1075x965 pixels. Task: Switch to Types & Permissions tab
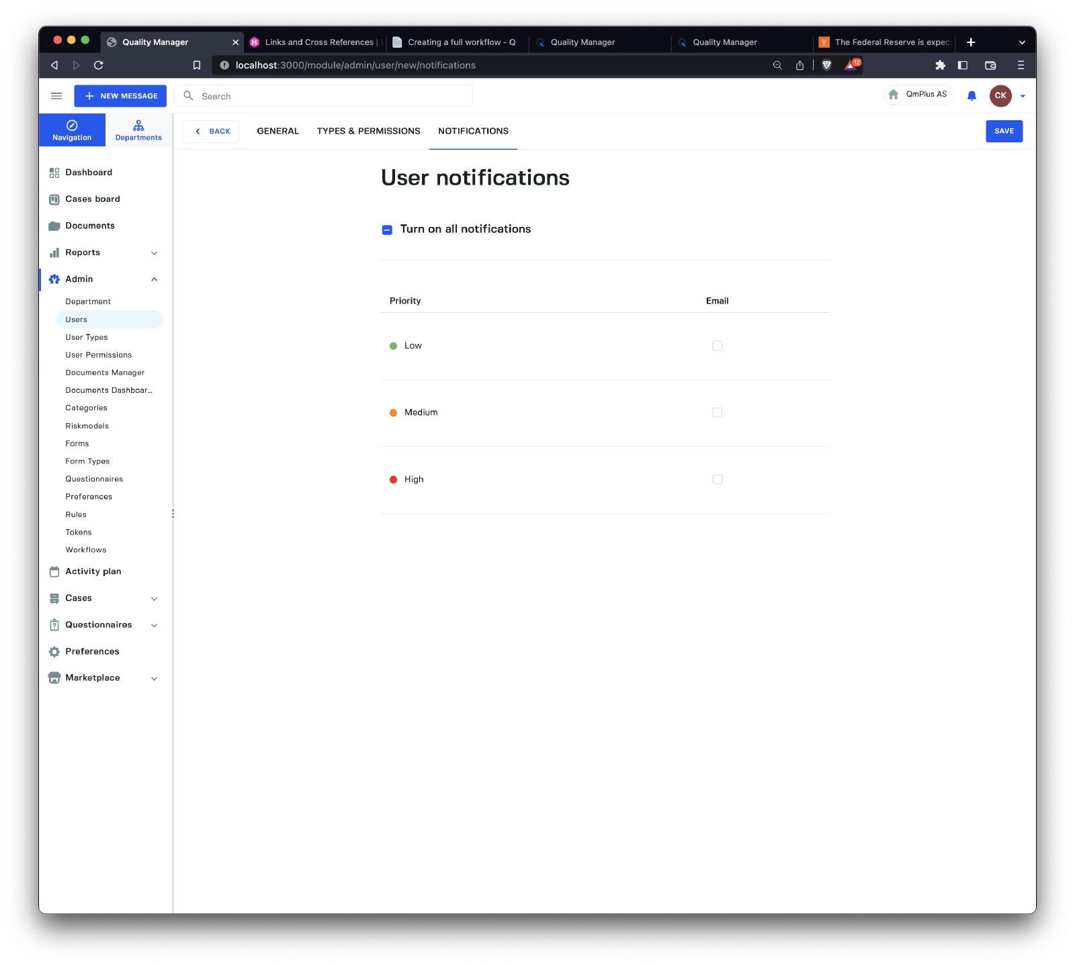368,131
